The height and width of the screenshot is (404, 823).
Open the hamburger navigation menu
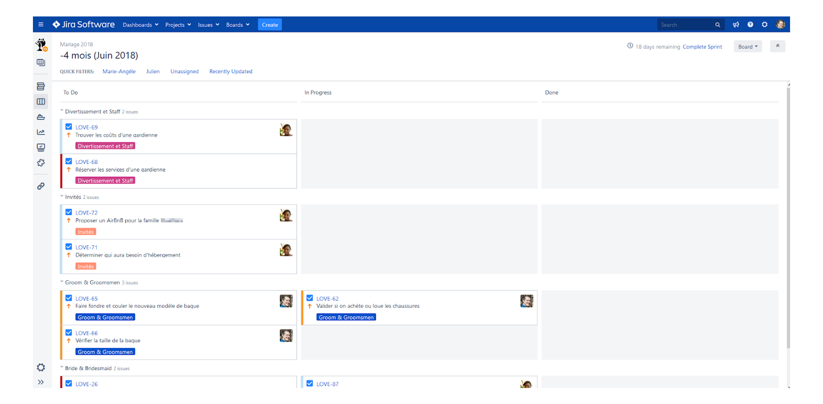pyautogui.click(x=41, y=25)
